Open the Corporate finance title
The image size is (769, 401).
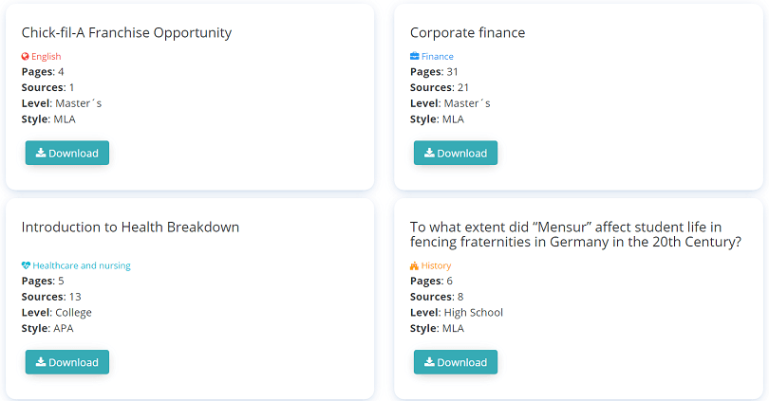point(467,33)
